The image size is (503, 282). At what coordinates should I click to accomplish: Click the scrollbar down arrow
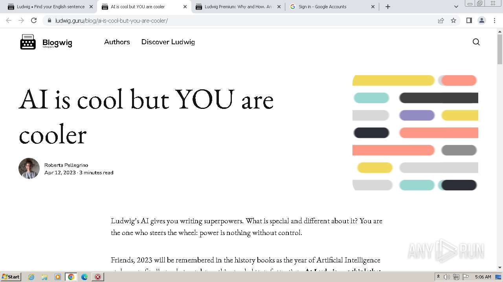500,268
